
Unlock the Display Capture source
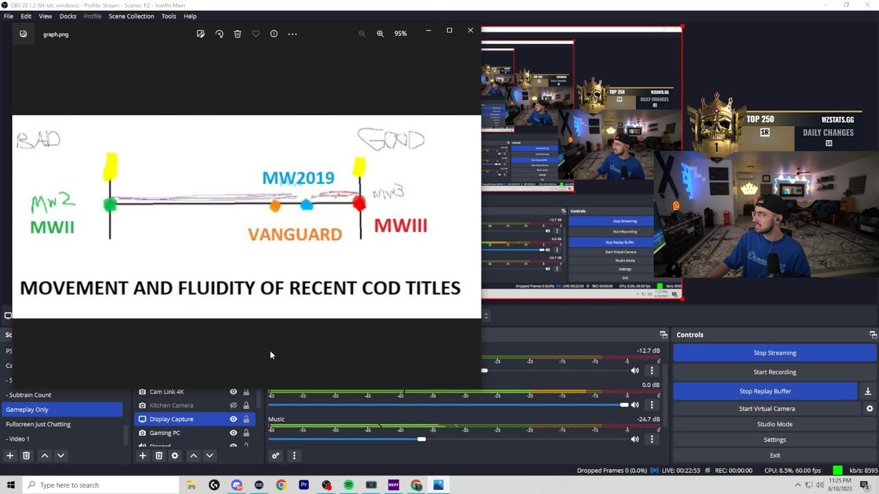coord(246,419)
